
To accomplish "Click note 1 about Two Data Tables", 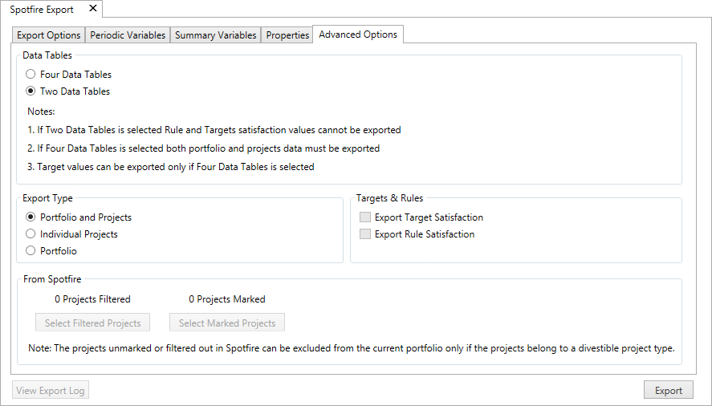I will tap(214, 130).
